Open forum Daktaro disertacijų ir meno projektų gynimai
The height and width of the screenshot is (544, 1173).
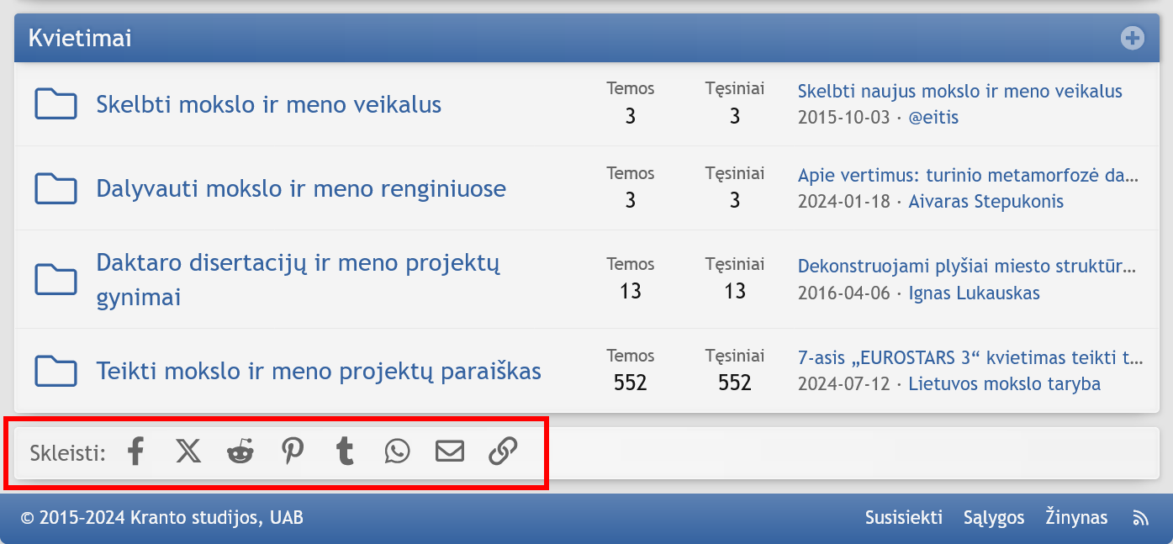click(x=299, y=280)
